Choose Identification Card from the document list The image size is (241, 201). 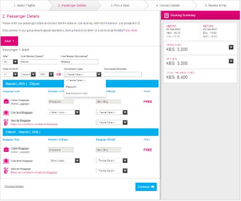[77, 94]
